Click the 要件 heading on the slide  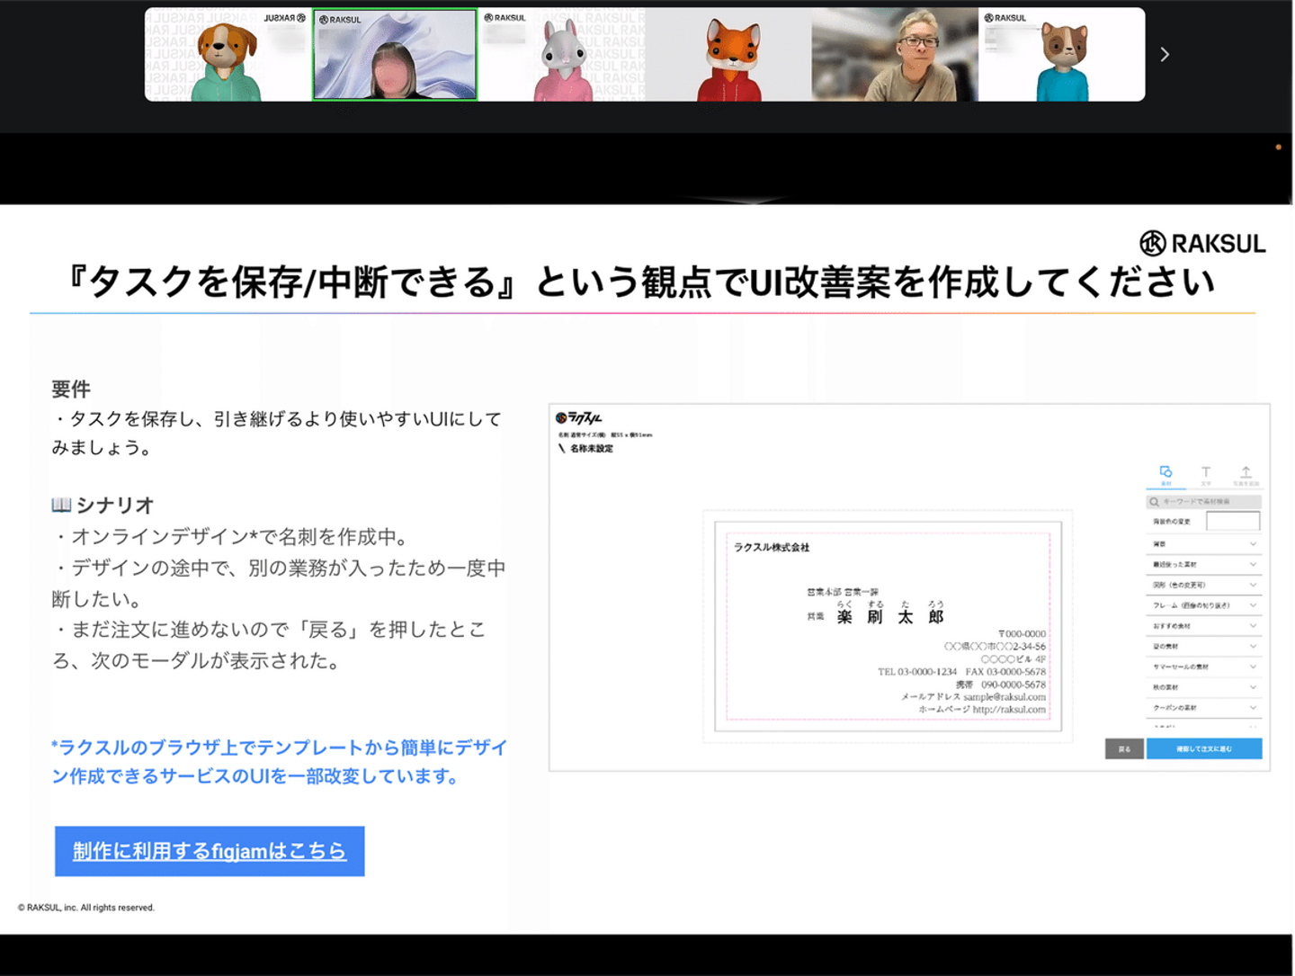point(71,390)
